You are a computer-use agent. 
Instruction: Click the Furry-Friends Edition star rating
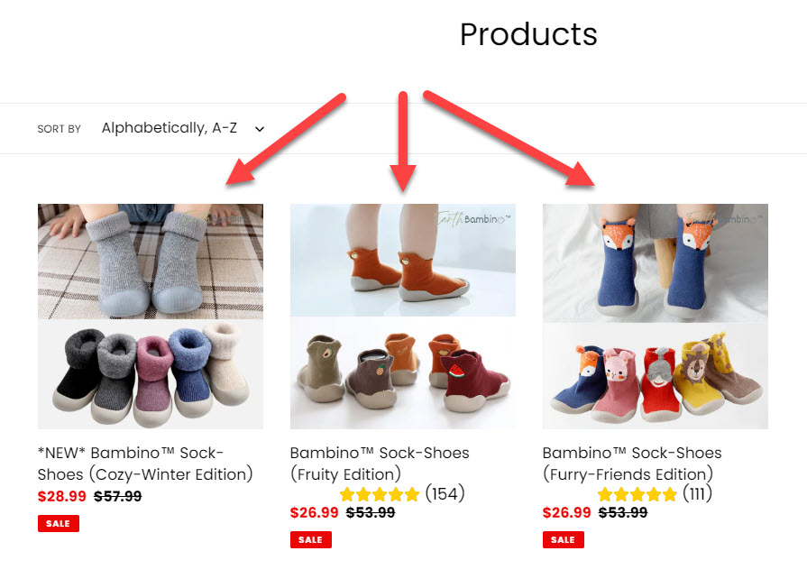tap(637, 494)
